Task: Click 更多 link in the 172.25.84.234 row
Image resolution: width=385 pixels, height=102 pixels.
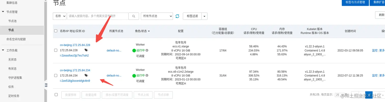Action: tap(382, 75)
